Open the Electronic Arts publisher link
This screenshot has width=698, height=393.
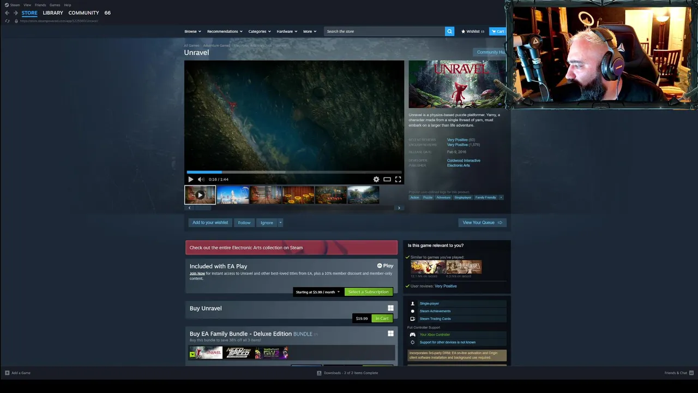pyautogui.click(x=459, y=165)
